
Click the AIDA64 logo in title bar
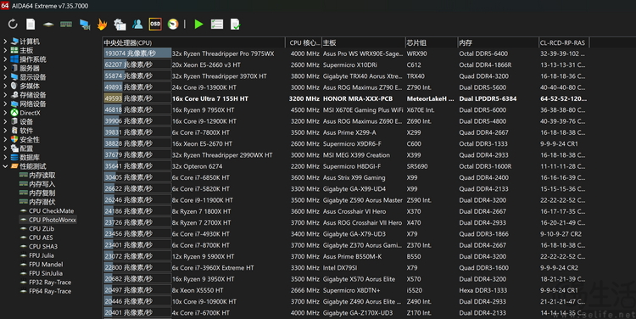click(x=5, y=5)
